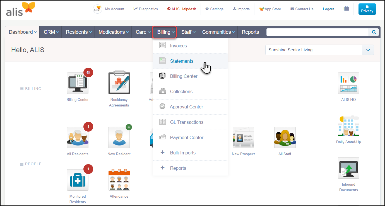
Task: Open the Monitored Residents medical kit icon
Action: (78, 180)
